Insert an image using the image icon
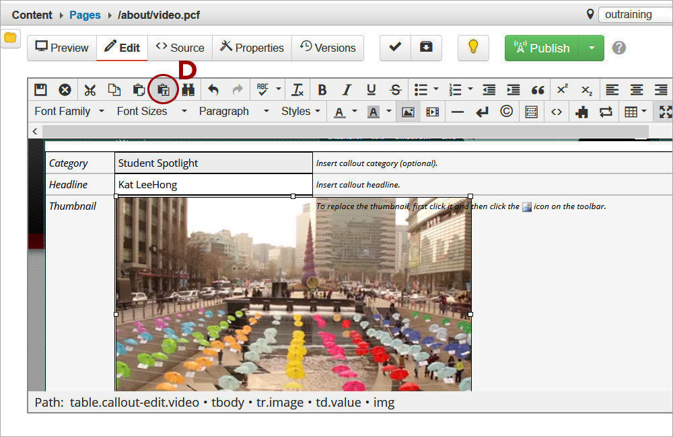 click(x=408, y=112)
